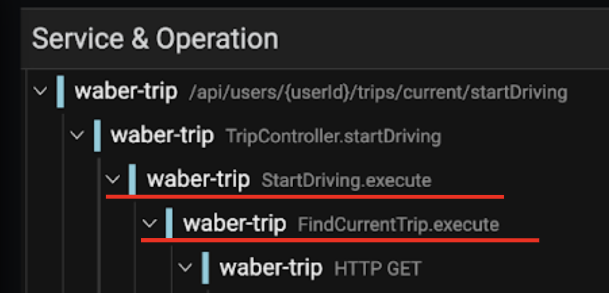This screenshot has width=609, height=293.
Task: Click the blue color bar beside HTTP GET
Action: point(205,267)
